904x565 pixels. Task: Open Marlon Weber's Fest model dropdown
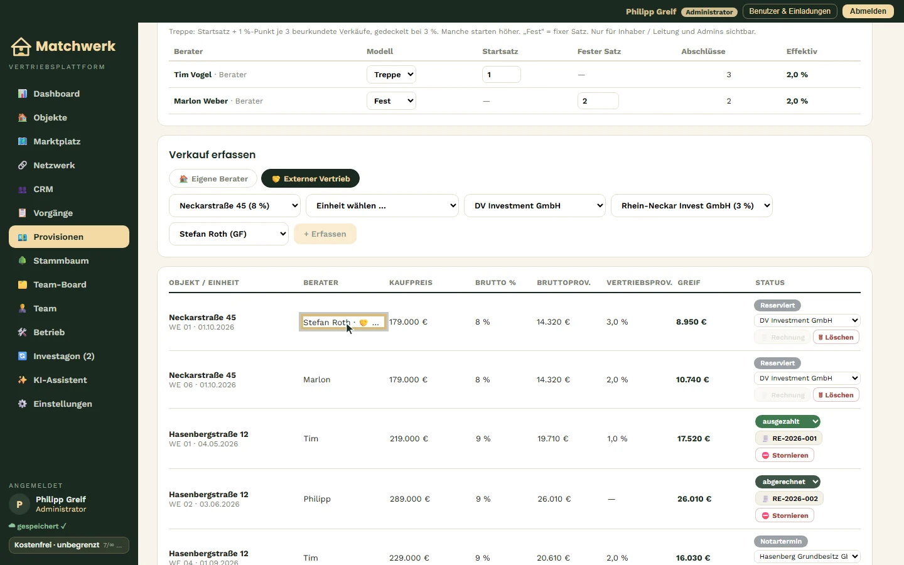coord(391,100)
